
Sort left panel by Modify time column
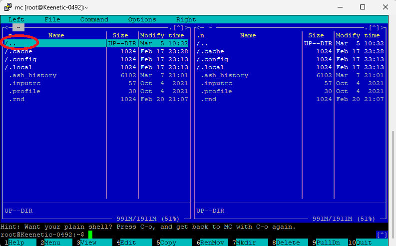point(162,35)
